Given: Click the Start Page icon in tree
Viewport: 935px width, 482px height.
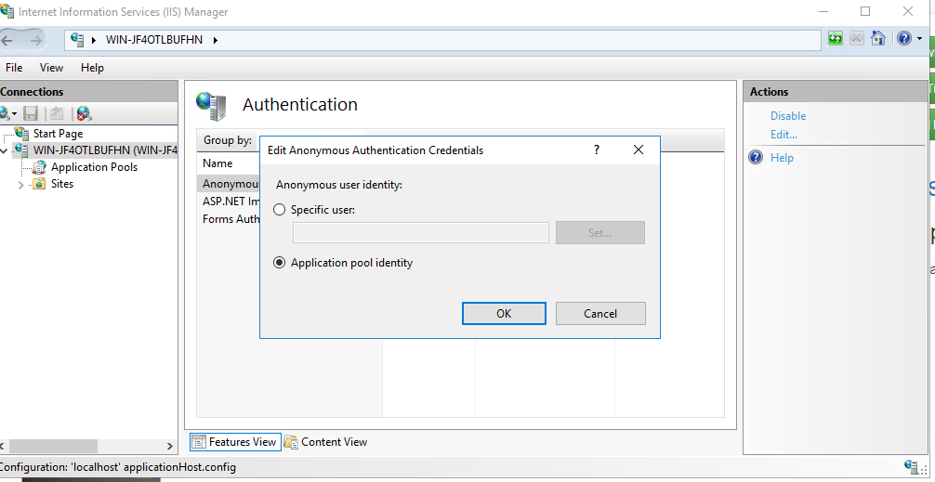Looking at the screenshot, I should point(22,134).
